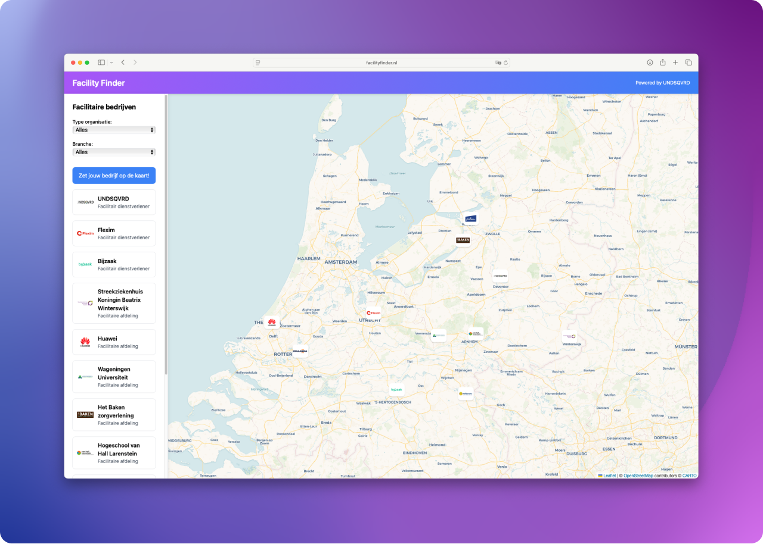The width and height of the screenshot is (763, 544).
Task: Open the page reader icon in address bar
Action: 258,62
